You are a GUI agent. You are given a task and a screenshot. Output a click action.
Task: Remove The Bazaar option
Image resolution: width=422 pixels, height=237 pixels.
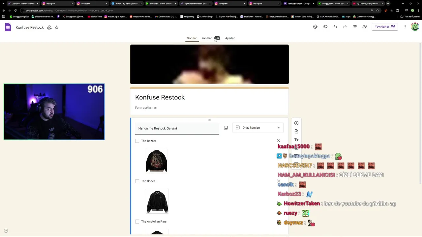coord(279,141)
